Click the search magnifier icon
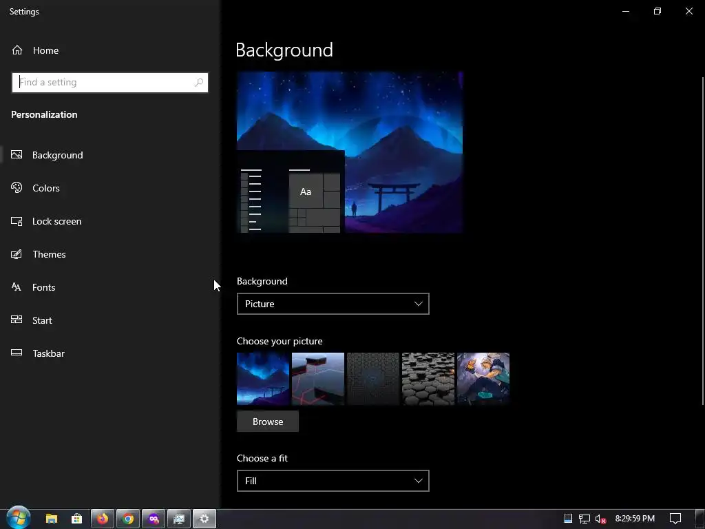Image resolution: width=705 pixels, height=529 pixels. (x=199, y=83)
